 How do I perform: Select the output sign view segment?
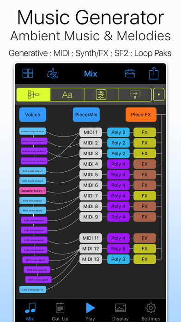click(135, 95)
